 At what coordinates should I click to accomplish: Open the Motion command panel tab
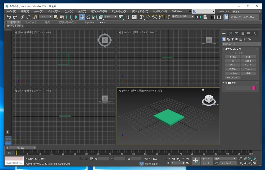(242, 34)
